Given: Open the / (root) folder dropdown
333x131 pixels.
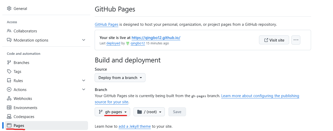Looking at the screenshot, I should (149, 112).
